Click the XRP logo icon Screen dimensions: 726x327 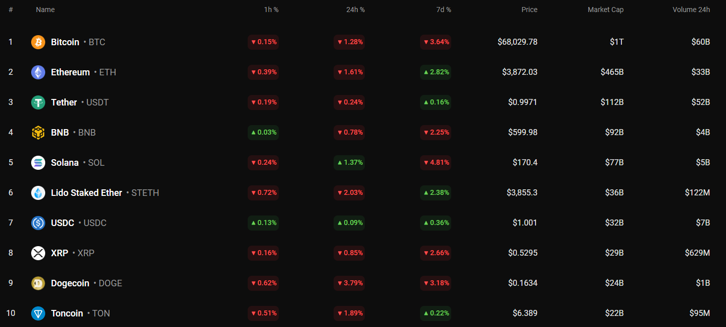click(38, 253)
